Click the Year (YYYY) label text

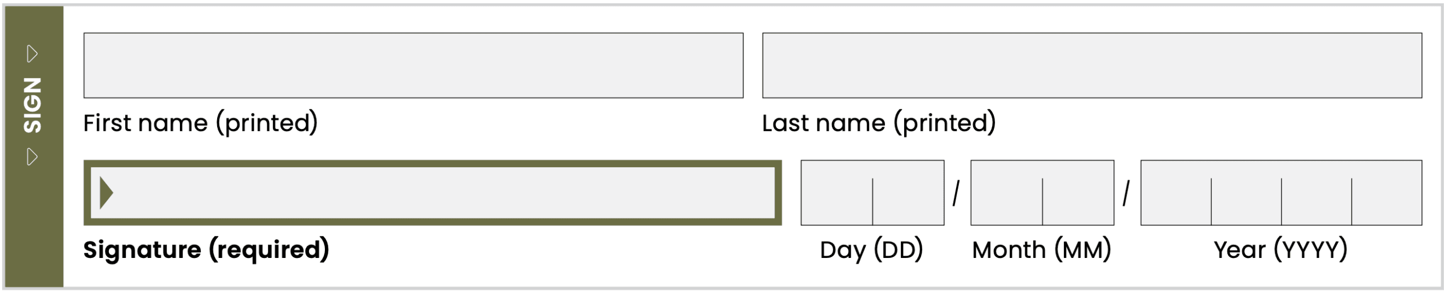click(1280, 250)
